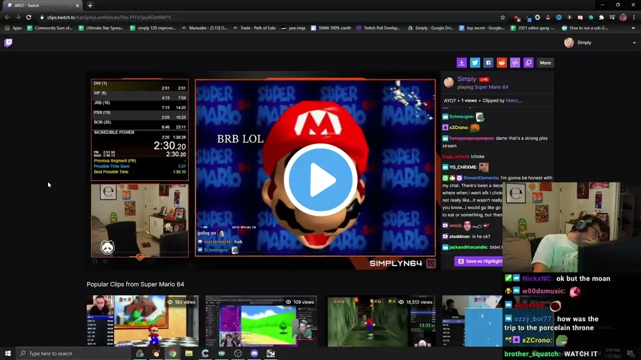Bookmark this page with the star icon
Image resolution: width=641 pixels, height=360 pixels.
(503, 17)
